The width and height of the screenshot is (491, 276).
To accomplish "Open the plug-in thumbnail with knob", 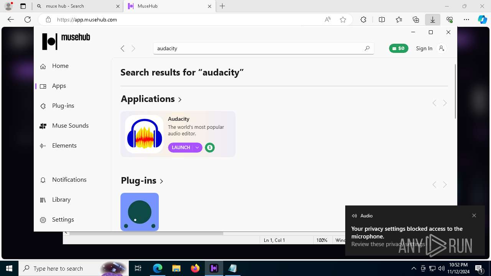I will coord(140,212).
